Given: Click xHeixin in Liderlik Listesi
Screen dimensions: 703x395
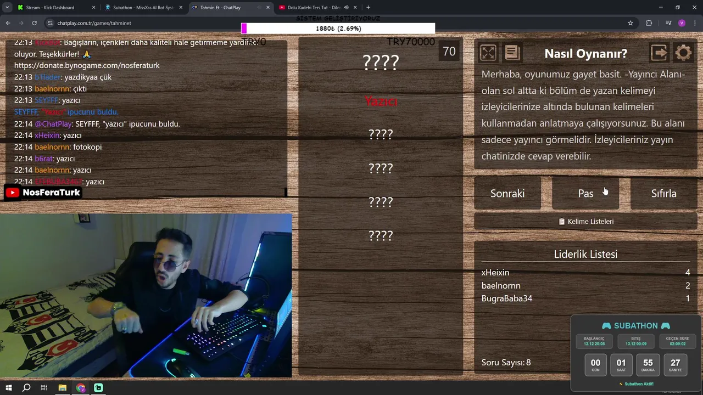Looking at the screenshot, I should tap(495, 273).
